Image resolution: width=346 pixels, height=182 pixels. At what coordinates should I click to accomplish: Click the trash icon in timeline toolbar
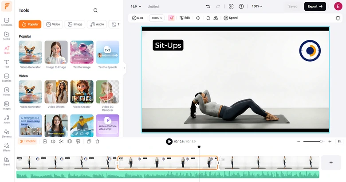(x=97, y=141)
